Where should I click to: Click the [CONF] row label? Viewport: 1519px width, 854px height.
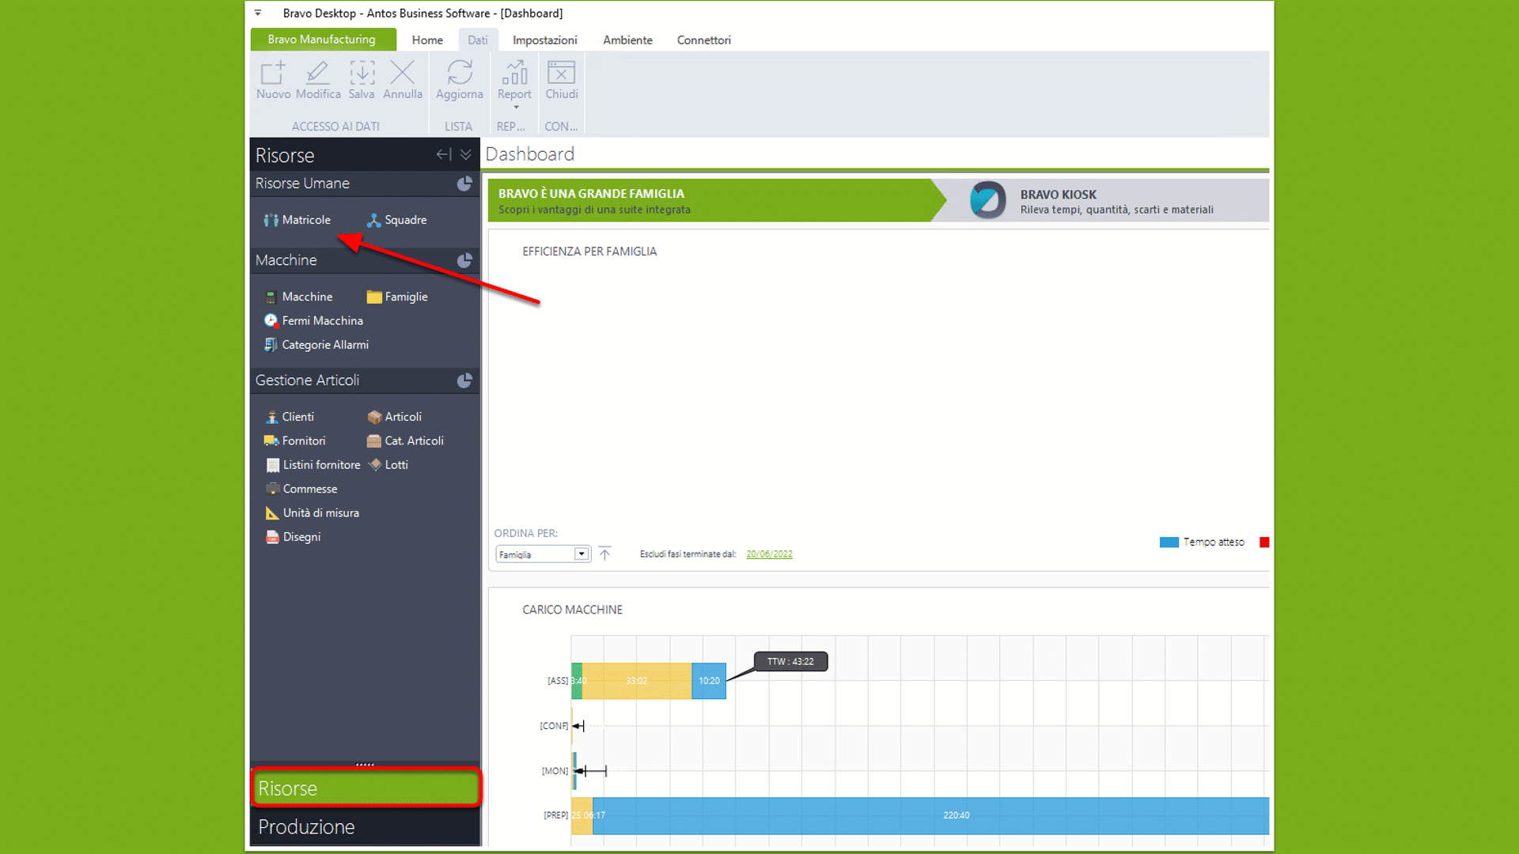point(554,726)
